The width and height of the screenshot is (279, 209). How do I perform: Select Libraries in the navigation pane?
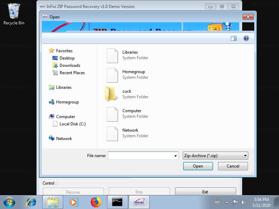(60, 87)
